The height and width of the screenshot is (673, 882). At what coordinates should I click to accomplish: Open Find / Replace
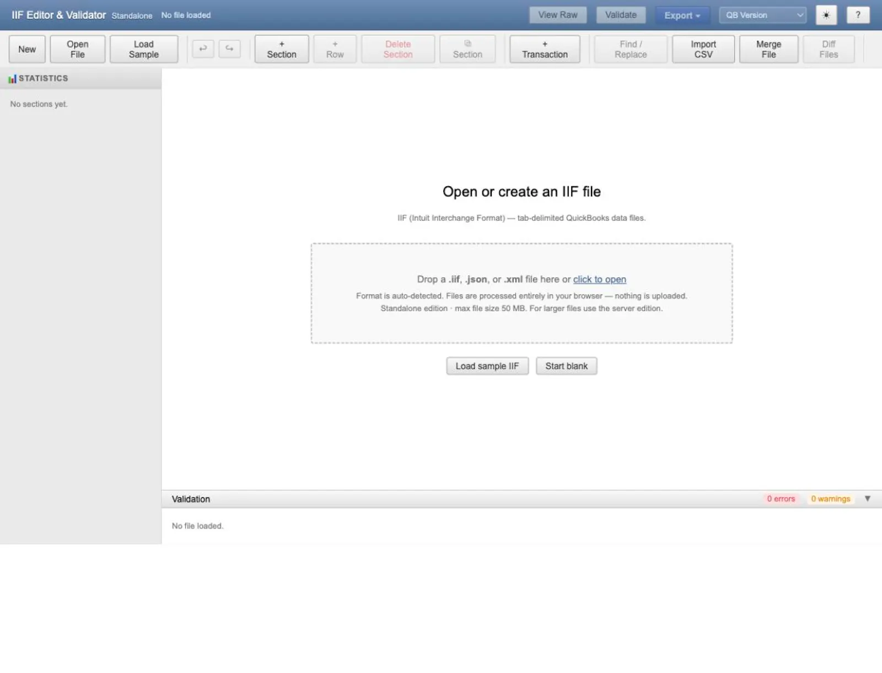click(x=631, y=49)
